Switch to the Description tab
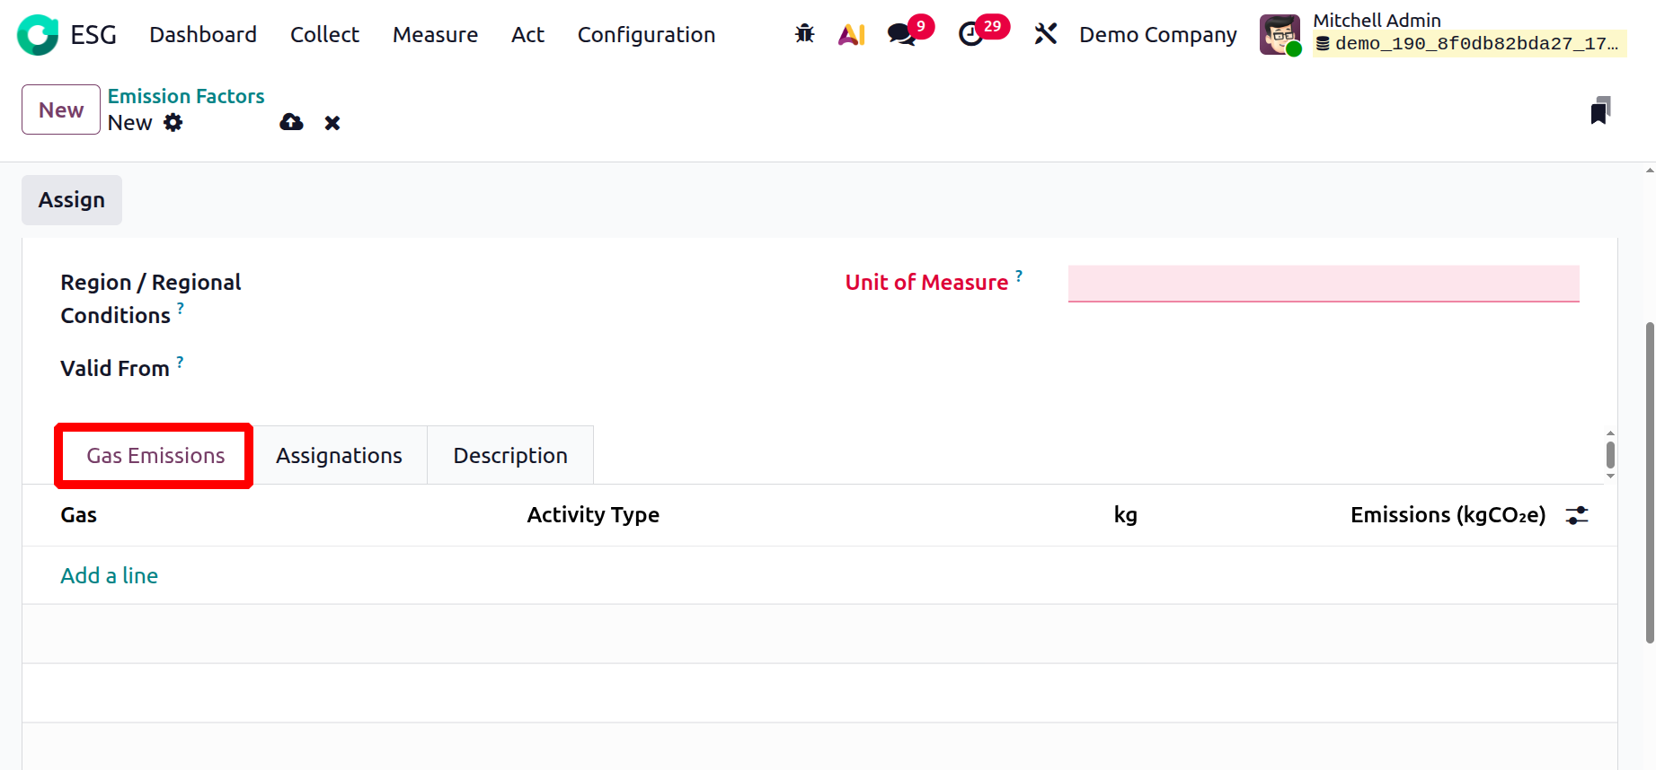The height and width of the screenshot is (770, 1656). click(x=510, y=456)
